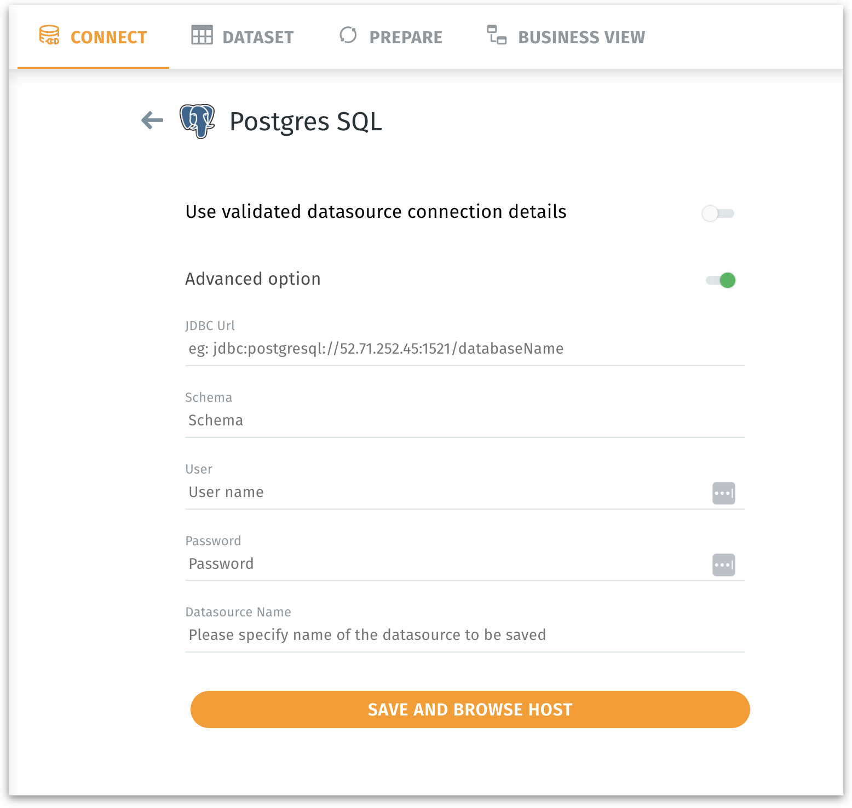852x808 pixels.
Task: Click the back arrow icon
Action: [x=152, y=120]
